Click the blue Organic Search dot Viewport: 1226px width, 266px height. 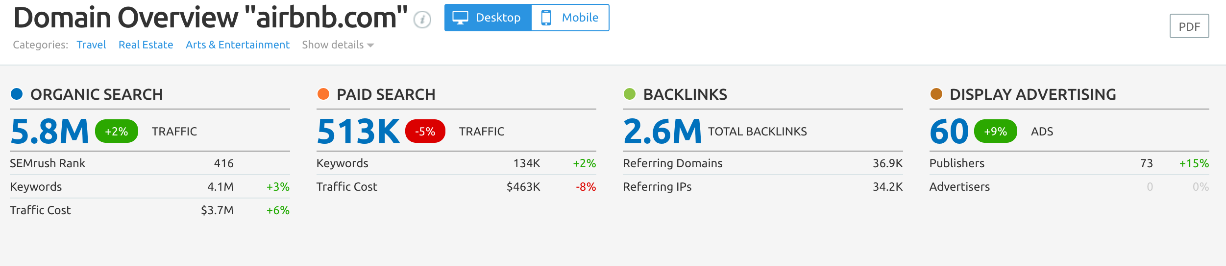[17, 94]
